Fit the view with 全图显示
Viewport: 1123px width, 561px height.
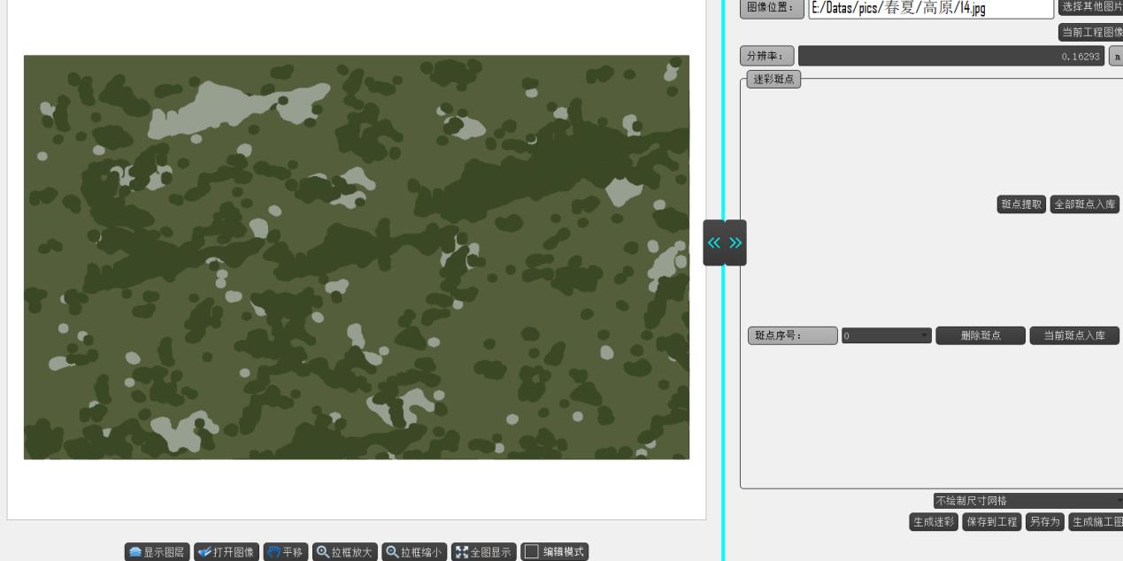483,552
